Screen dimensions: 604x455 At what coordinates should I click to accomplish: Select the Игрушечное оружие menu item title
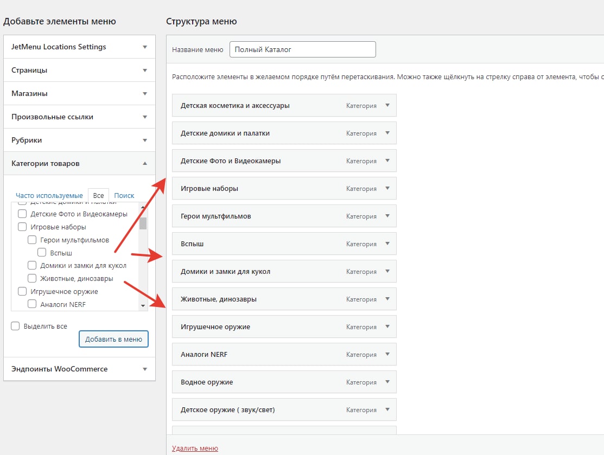[x=215, y=327]
